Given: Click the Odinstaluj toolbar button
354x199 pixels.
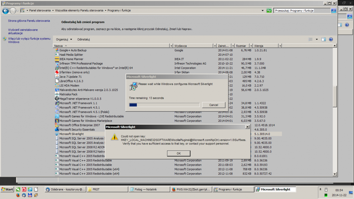Looking at the screenshot, I should (x=83, y=40).
